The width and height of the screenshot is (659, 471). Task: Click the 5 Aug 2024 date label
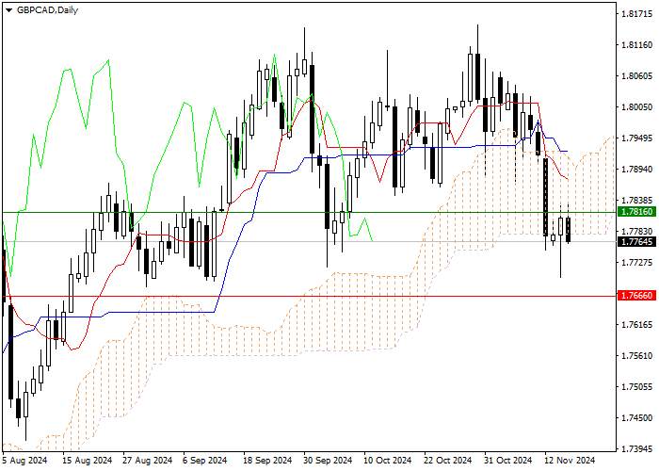coord(24,461)
